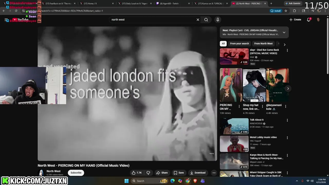Open Brave browser from taskbar
329x185 pixels.
(195, 181)
